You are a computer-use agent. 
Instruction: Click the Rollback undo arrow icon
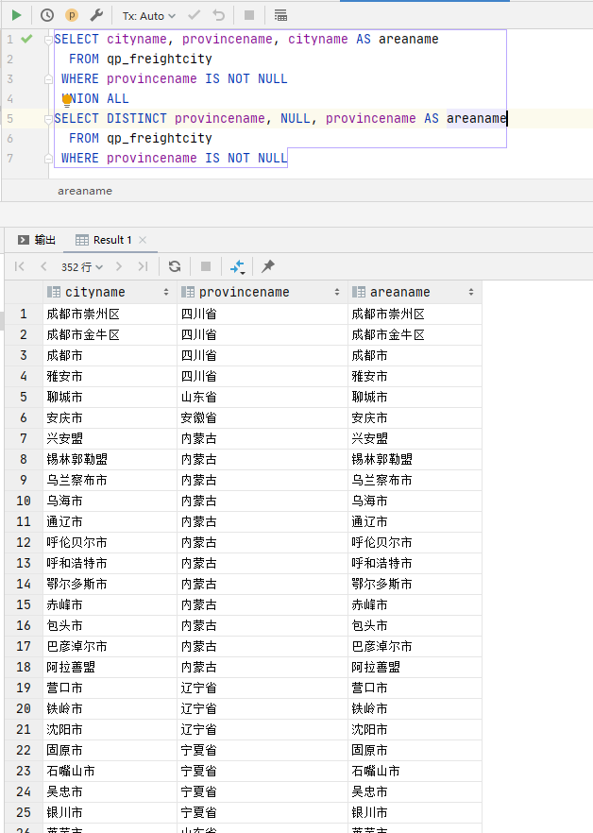coord(218,15)
